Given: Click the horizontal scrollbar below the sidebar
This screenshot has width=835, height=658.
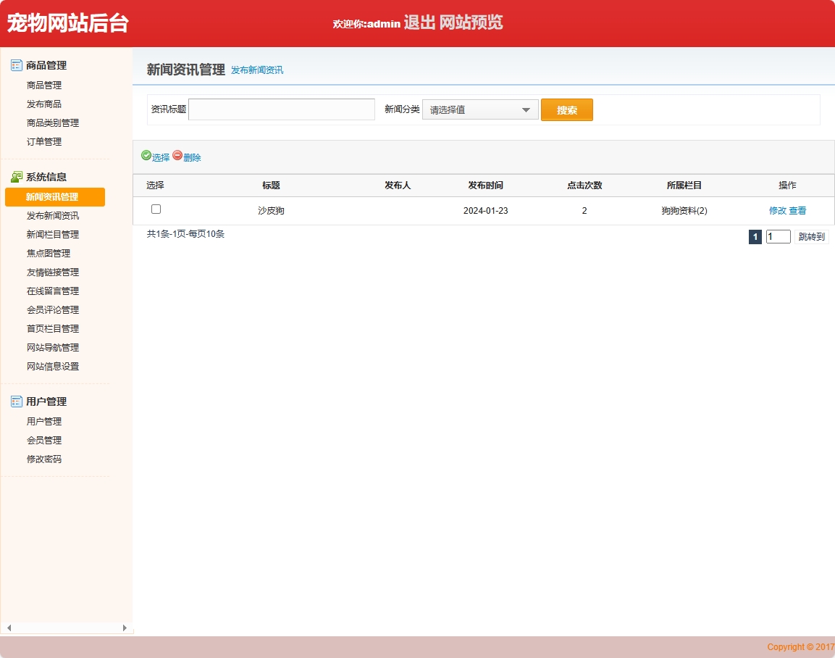Looking at the screenshot, I should pyautogui.click(x=65, y=629).
